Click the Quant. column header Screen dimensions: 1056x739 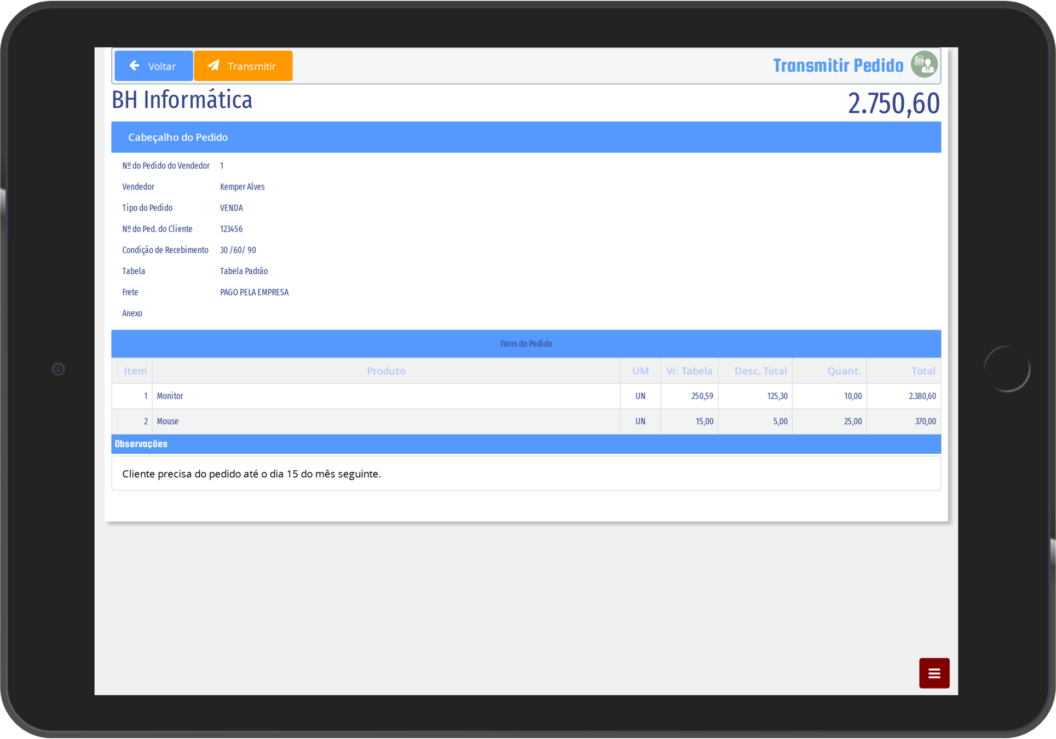(844, 371)
